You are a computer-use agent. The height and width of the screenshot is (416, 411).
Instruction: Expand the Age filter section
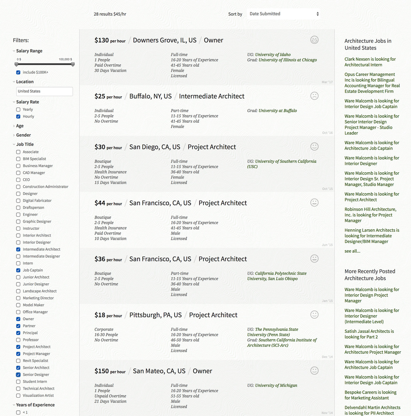point(20,126)
